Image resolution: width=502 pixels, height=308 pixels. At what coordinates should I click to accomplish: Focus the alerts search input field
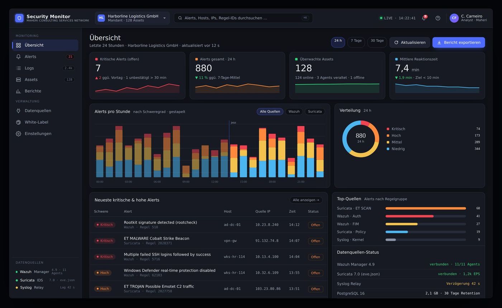243,18
